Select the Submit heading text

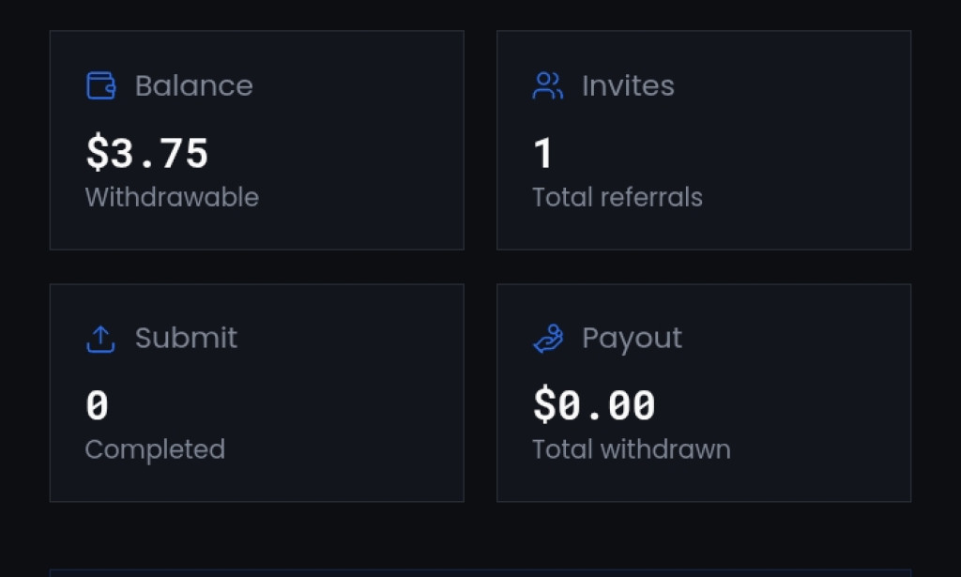[x=186, y=338]
